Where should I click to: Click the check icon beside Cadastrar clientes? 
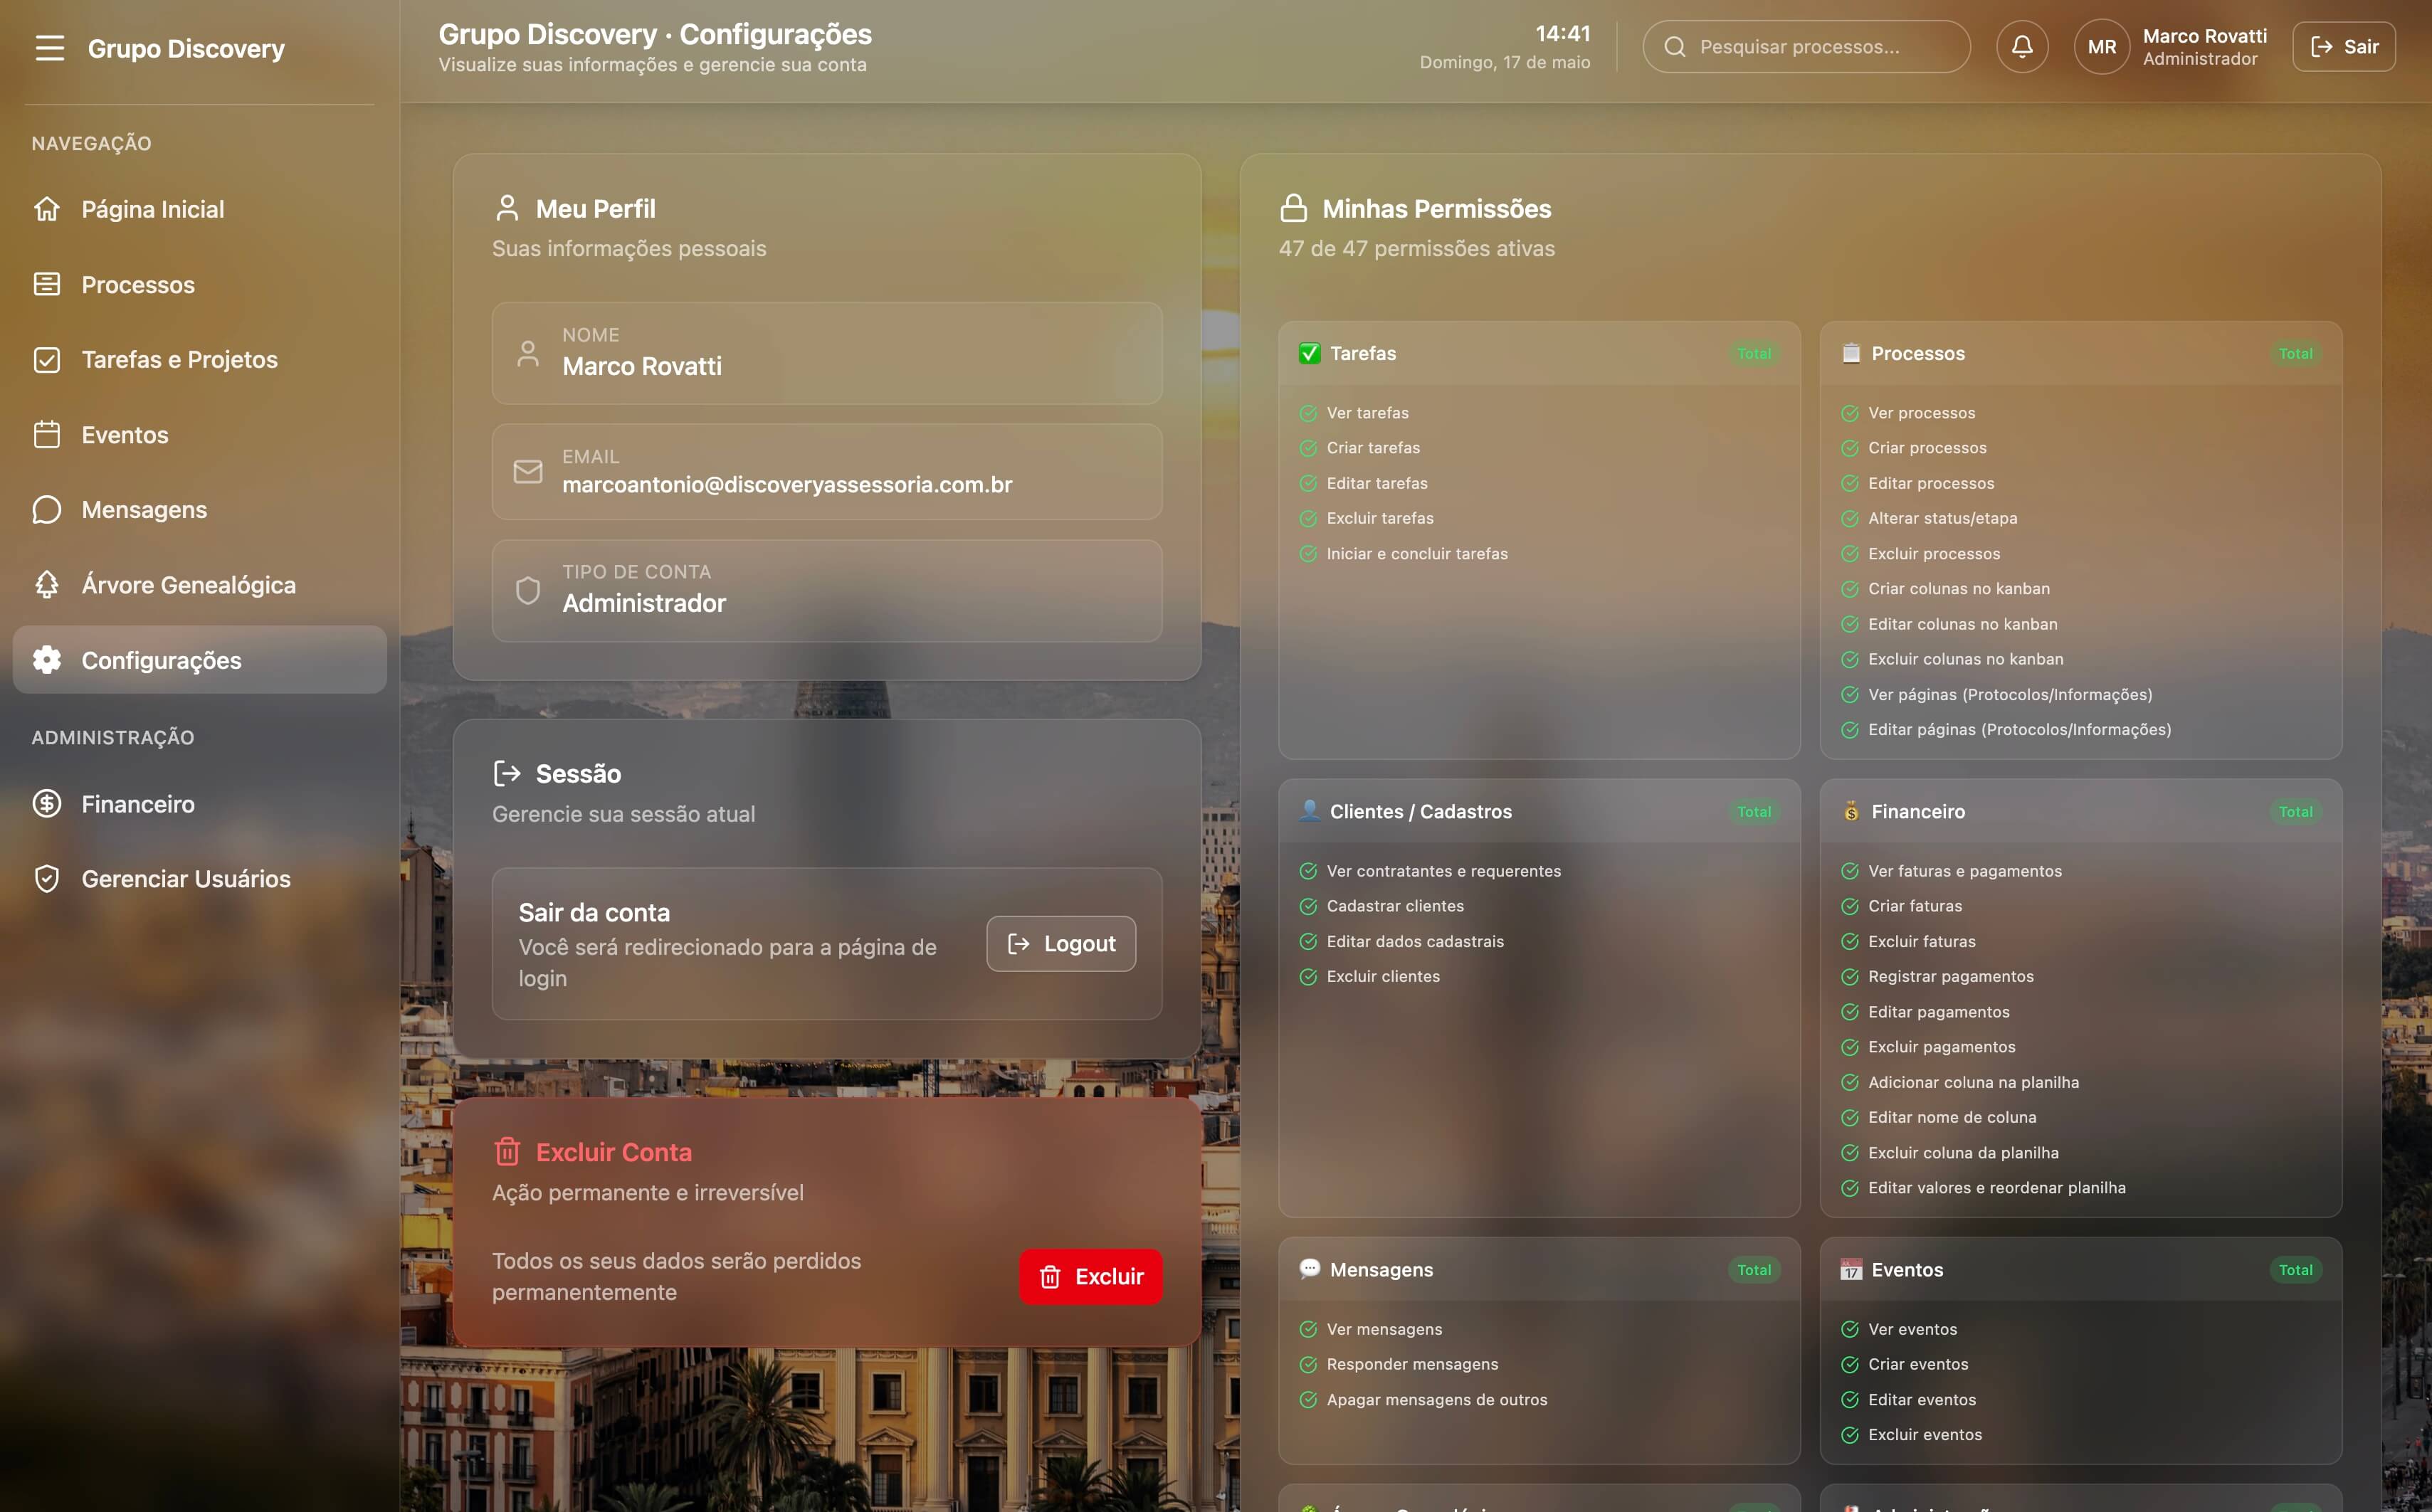[1308, 906]
